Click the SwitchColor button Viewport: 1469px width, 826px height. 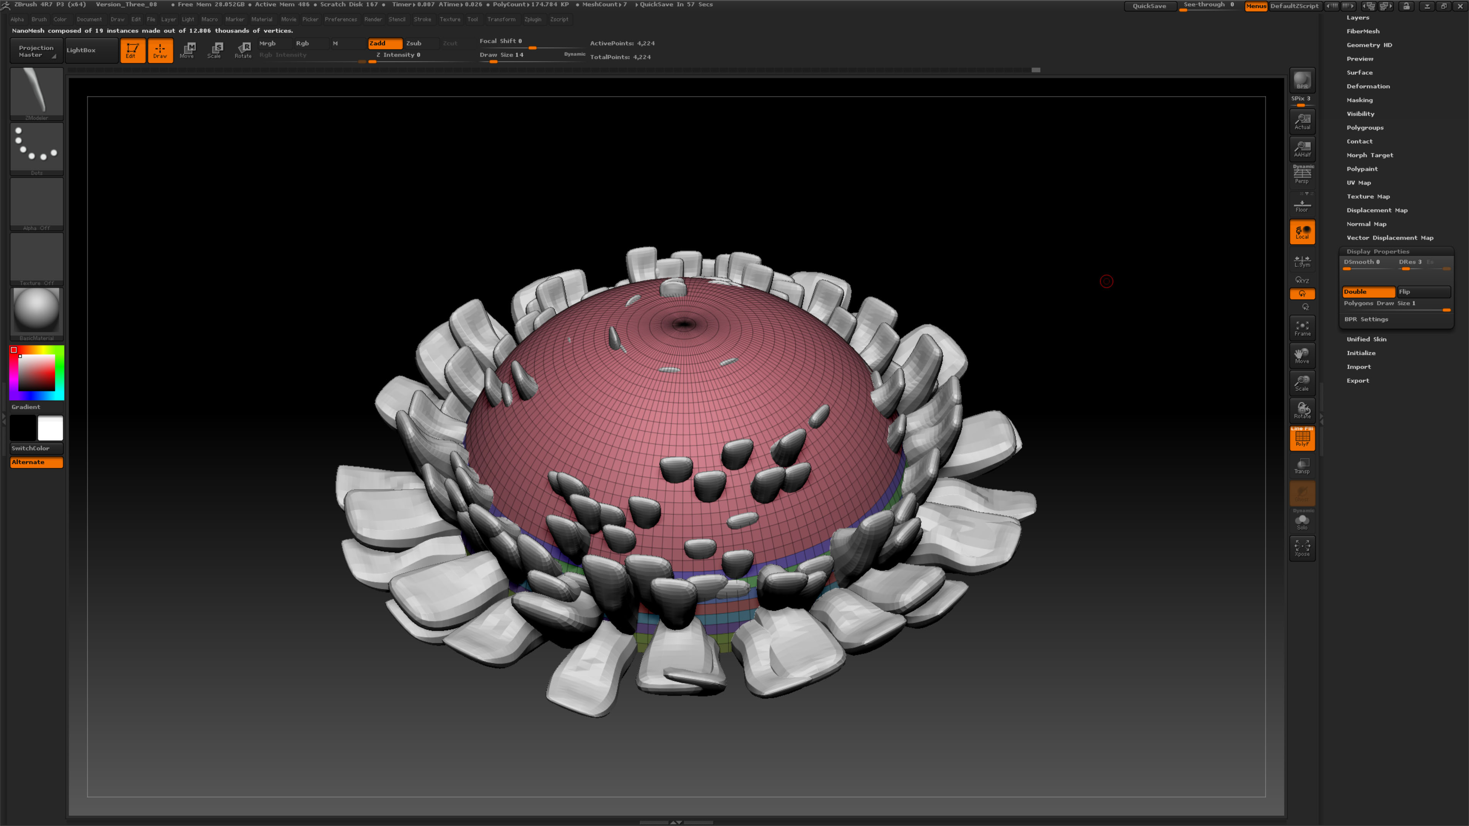[36, 448]
